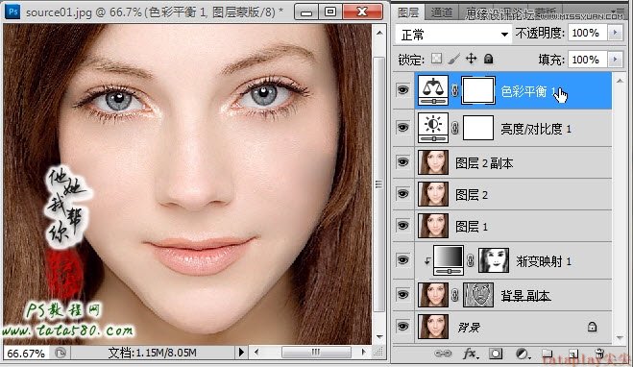Image resolution: width=633 pixels, height=367 pixels.
Task: Hide the 色彩平衡 1 layer
Action: pos(402,90)
